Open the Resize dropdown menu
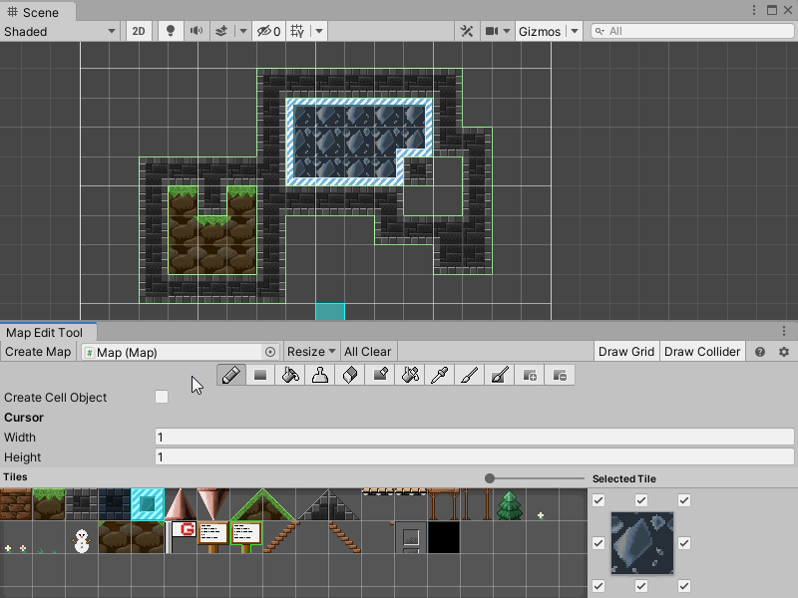 click(x=311, y=352)
